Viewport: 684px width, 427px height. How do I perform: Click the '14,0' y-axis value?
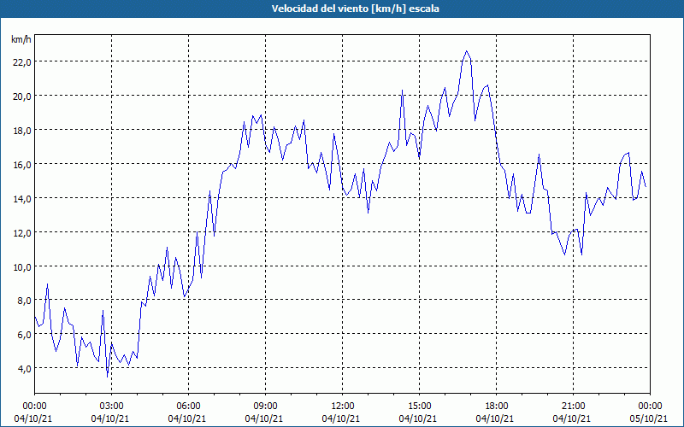coord(22,199)
